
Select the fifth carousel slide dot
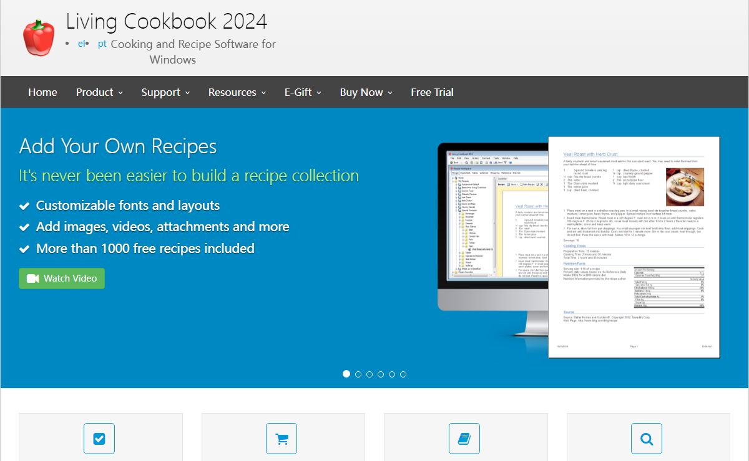click(392, 374)
